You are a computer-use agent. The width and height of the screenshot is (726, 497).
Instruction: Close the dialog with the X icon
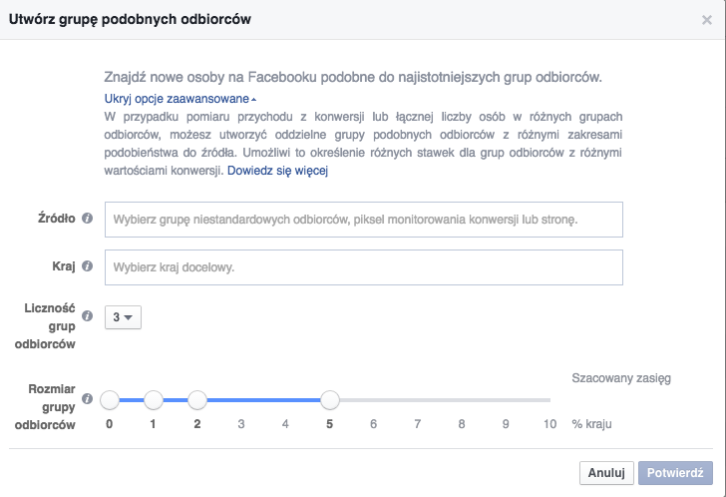[x=707, y=19]
